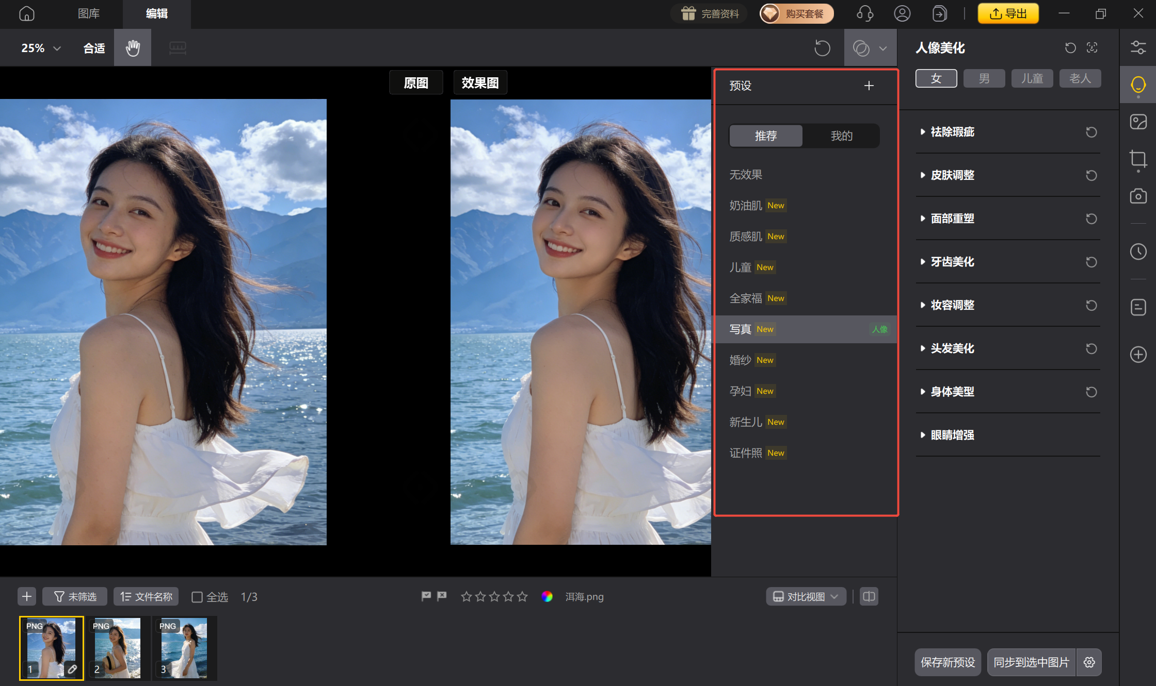Click the customer support headset icon
The width and height of the screenshot is (1156, 686).
pyautogui.click(x=865, y=13)
